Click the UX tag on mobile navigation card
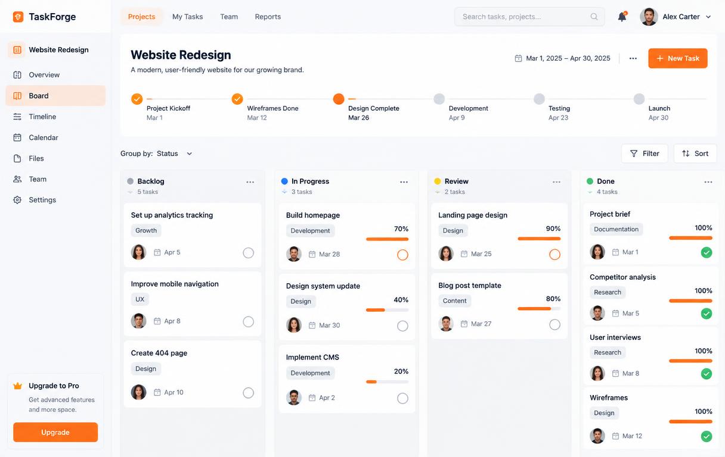The image size is (725, 457). point(140,300)
